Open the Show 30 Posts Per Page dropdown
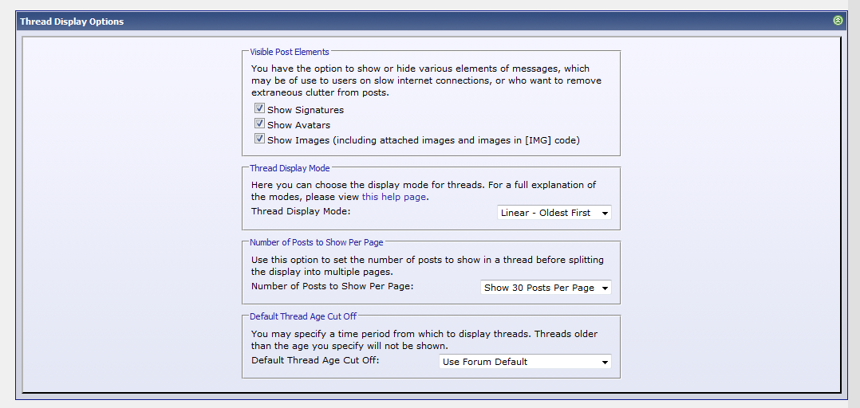The image size is (860, 408). click(x=546, y=288)
